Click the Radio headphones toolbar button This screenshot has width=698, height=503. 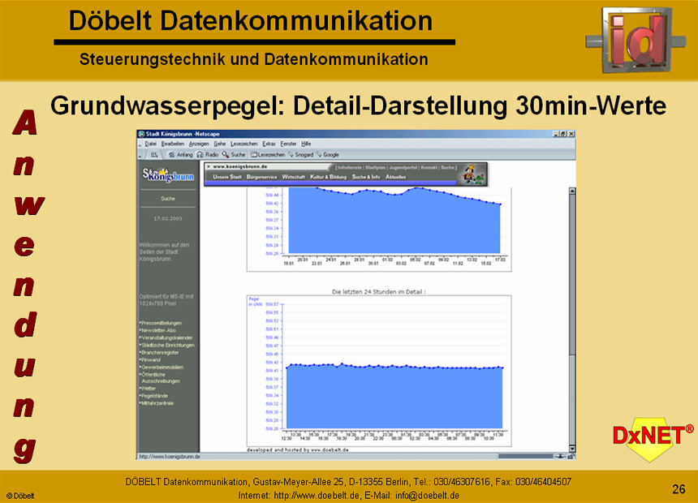(208, 154)
